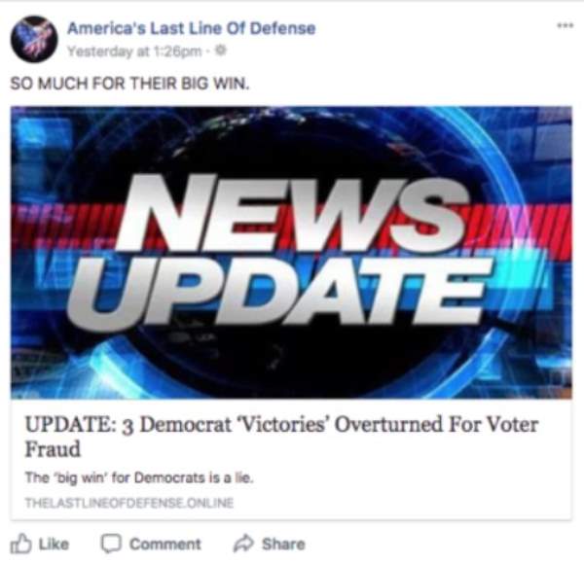
Task: Click the Share arrow icon
Action: pyautogui.click(x=243, y=544)
